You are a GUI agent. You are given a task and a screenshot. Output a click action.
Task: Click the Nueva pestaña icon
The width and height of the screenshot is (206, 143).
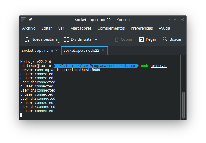[27, 39]
